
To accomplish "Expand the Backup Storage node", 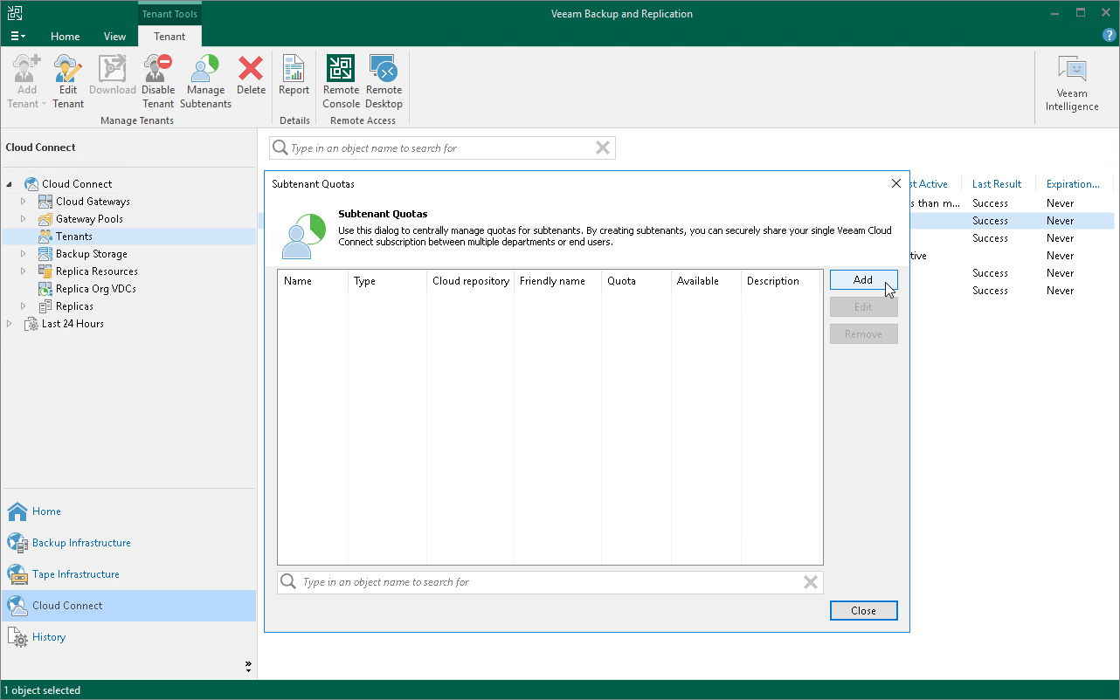I will [24, 254].
